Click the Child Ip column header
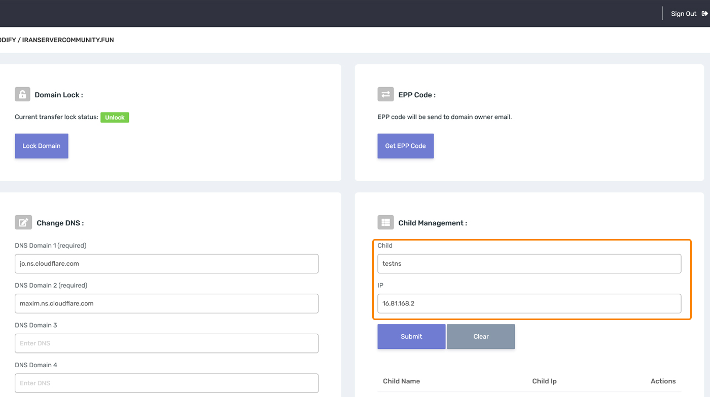This screenshot has height=397, width=710. click(544, 381)
